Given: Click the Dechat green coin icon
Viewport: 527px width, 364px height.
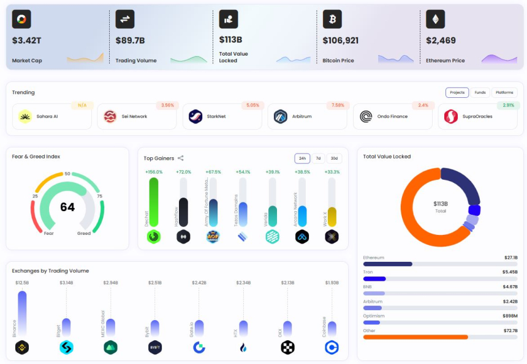Looking at the screenshot, I should [154, 237].
